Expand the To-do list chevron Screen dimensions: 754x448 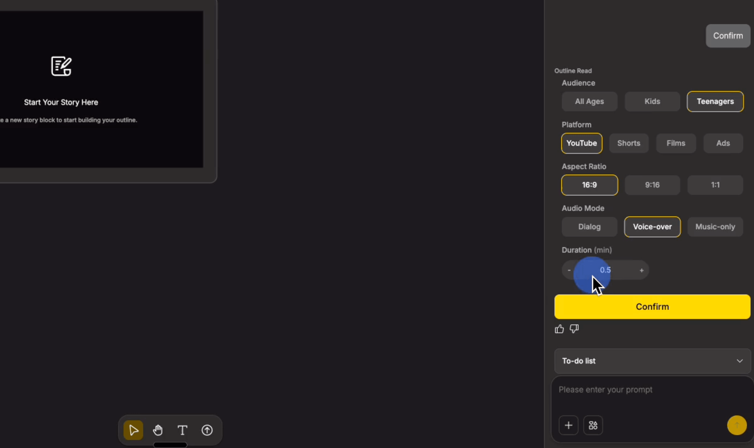tap(740, 361)
